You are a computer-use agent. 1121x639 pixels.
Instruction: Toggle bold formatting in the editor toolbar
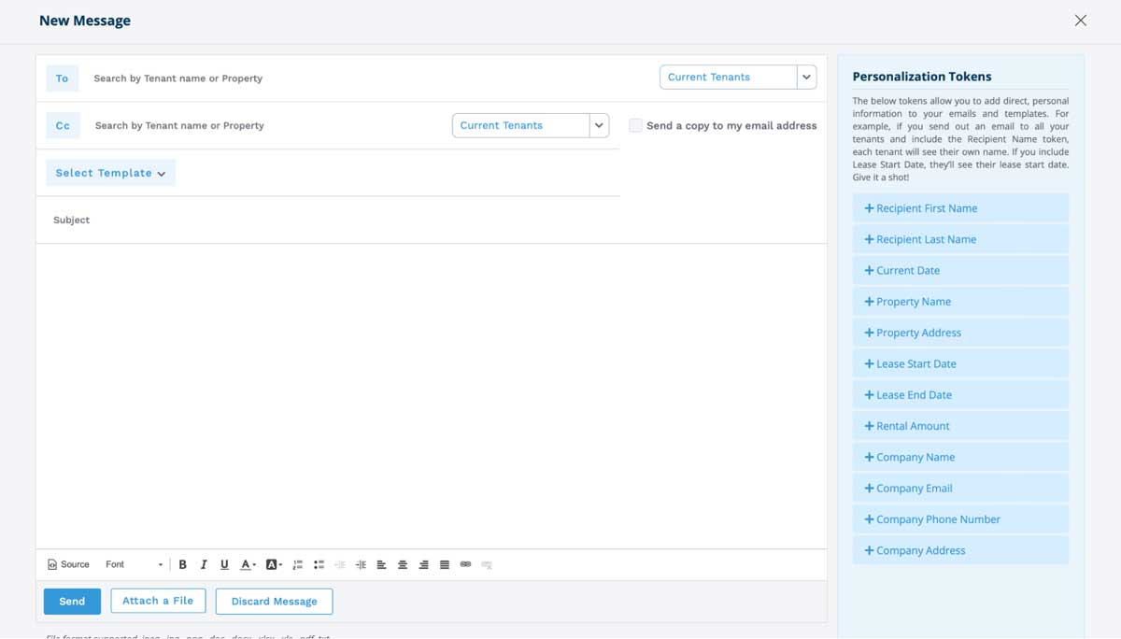pos(182,564)
